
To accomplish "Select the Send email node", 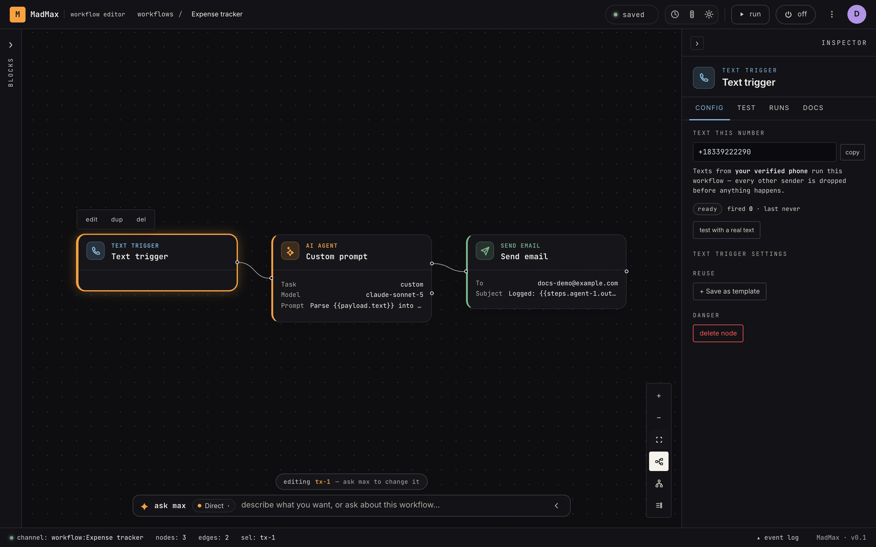I will coord(546,272).
